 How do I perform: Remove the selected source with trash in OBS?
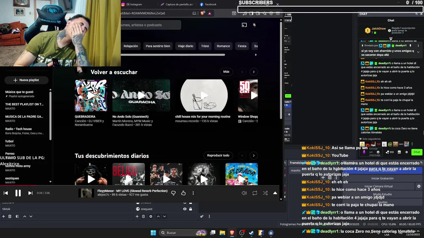[x=143, y=217]
